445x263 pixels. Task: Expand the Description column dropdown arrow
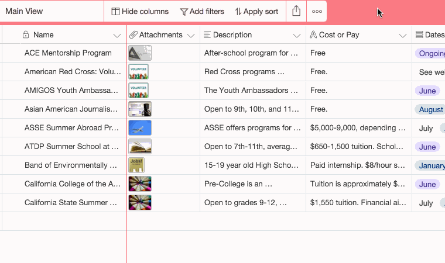(297, 36)
